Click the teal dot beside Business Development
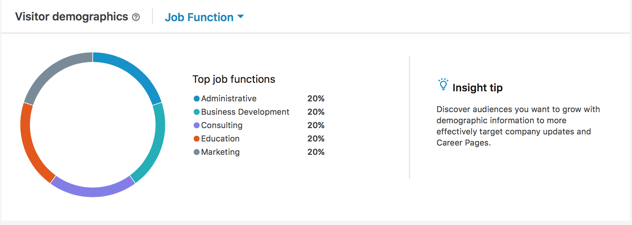The width and height of the screenshot is (632, 225). (x=197, y=112)
